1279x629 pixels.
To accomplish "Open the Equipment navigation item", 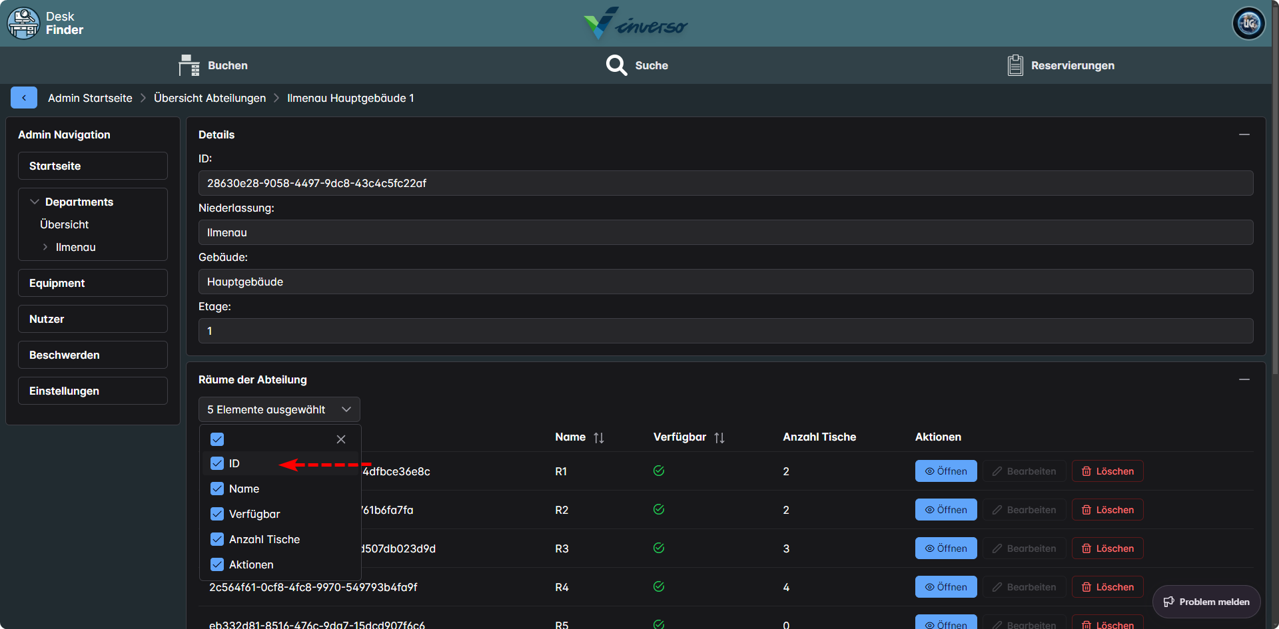I will pyautogui.click(x=93, y=283).
